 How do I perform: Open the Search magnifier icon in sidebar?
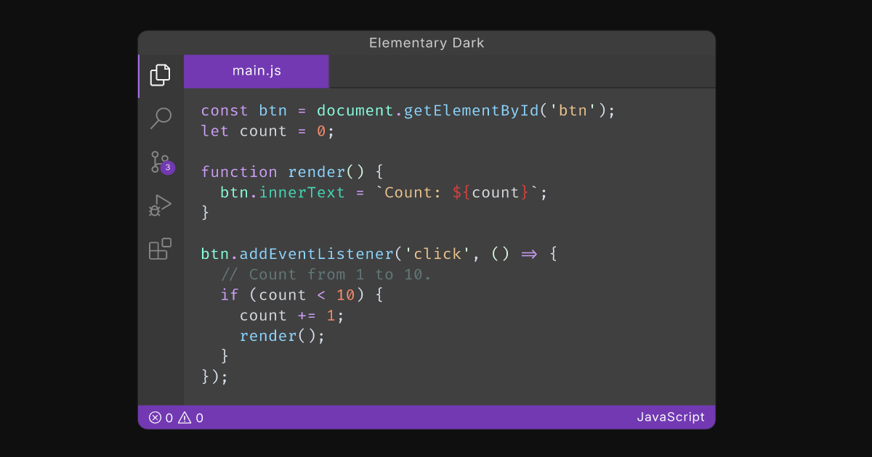tap(160, 118)
